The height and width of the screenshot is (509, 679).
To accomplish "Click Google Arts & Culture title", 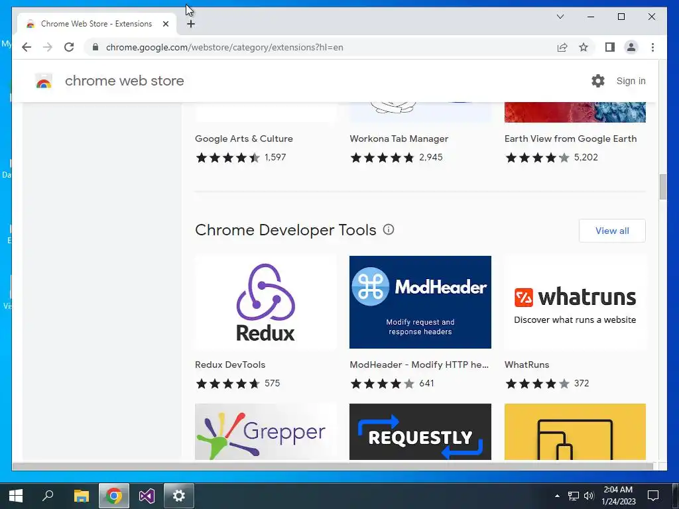I will tap(244, 139).
